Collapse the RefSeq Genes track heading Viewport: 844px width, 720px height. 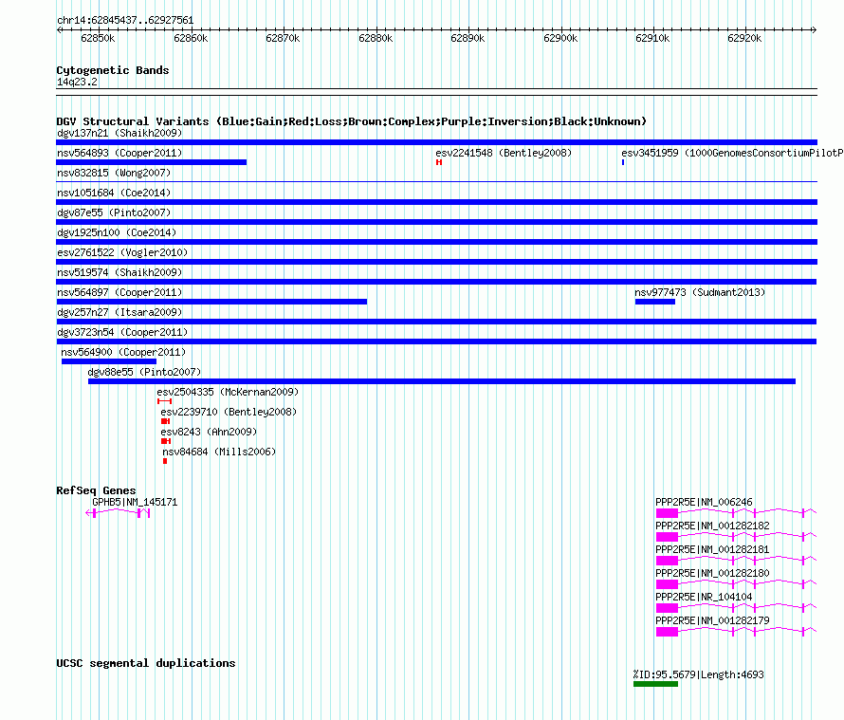click(97, 490)
